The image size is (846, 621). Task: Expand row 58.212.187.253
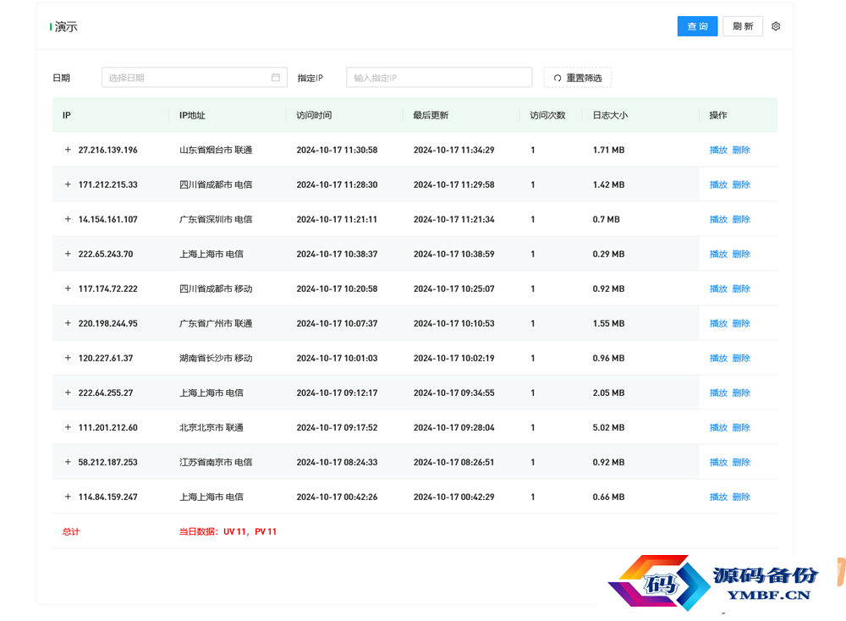68,462
